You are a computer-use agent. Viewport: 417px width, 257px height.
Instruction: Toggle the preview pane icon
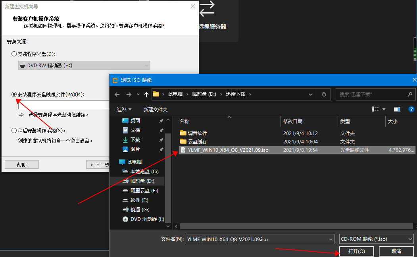click(x=397, y=109)
